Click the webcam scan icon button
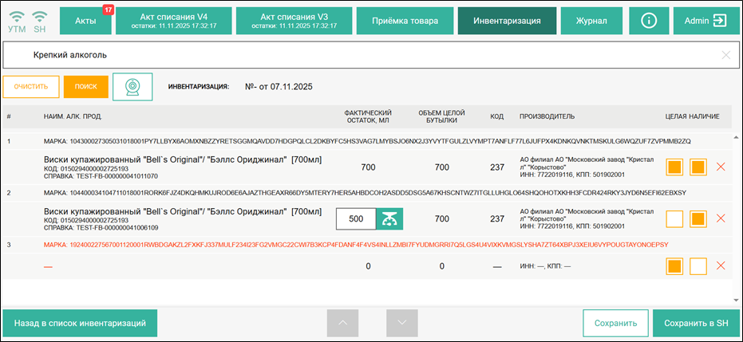 [132, 87]
